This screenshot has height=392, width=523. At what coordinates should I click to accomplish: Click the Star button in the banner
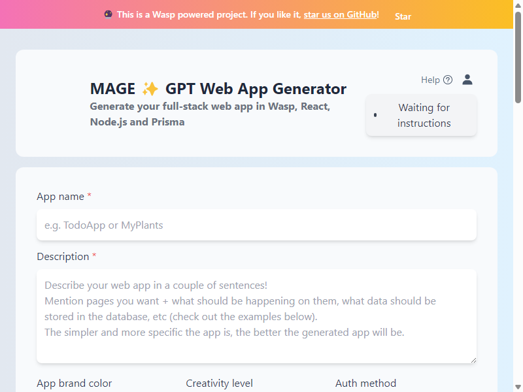(403, 17)
